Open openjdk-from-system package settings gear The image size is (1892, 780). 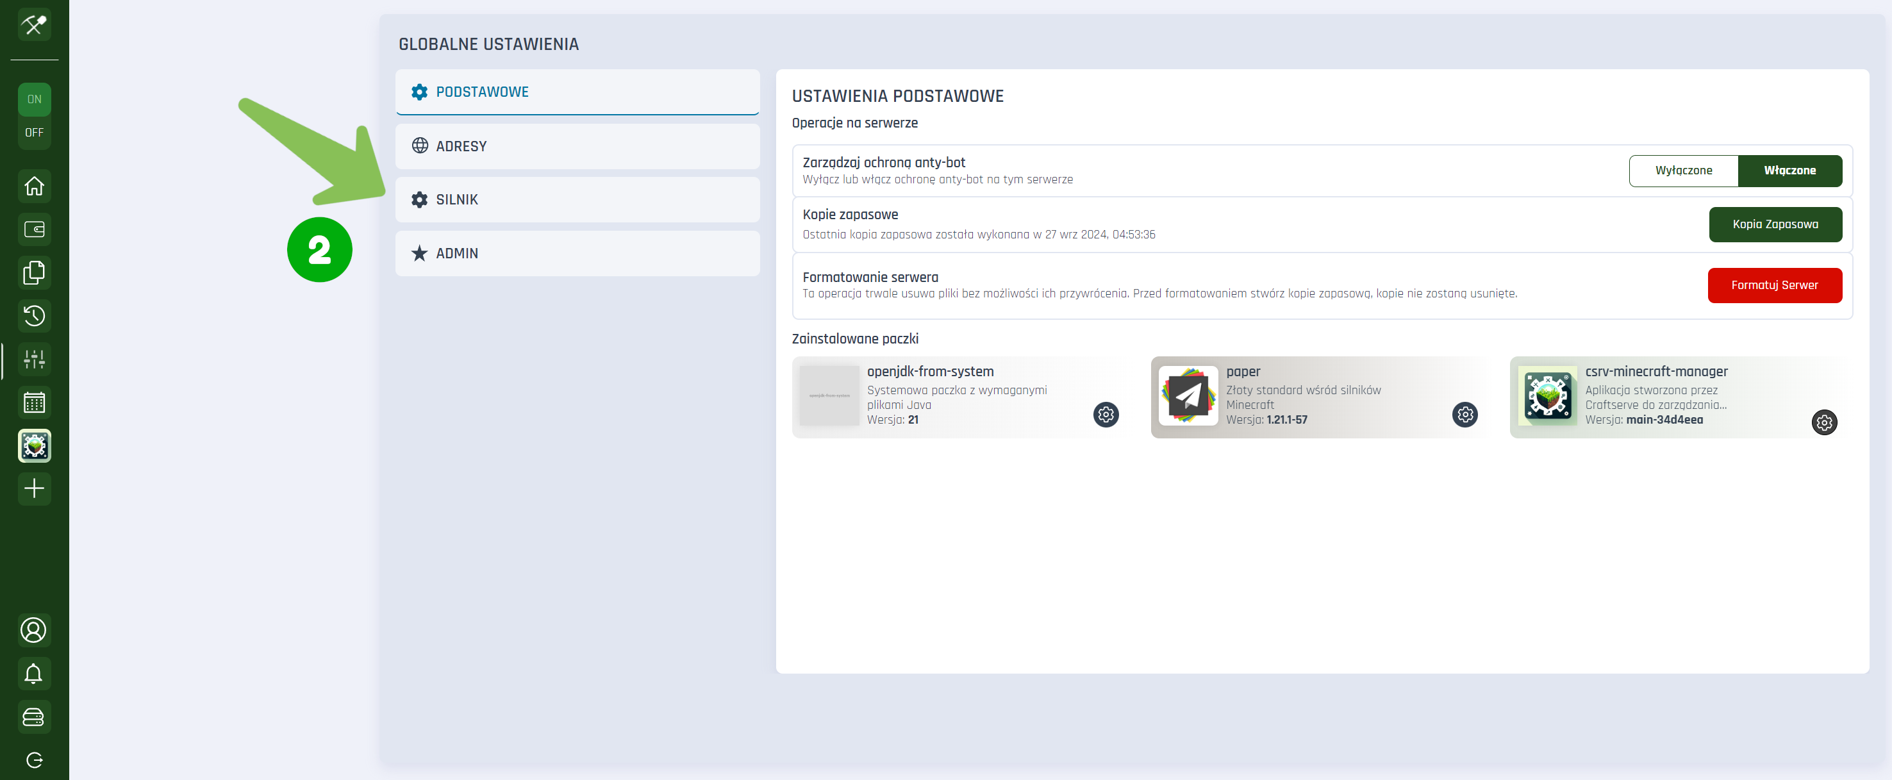(x=1106, y=415)
